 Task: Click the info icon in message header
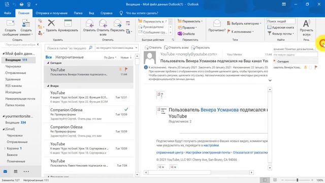[x=146, y=67]
